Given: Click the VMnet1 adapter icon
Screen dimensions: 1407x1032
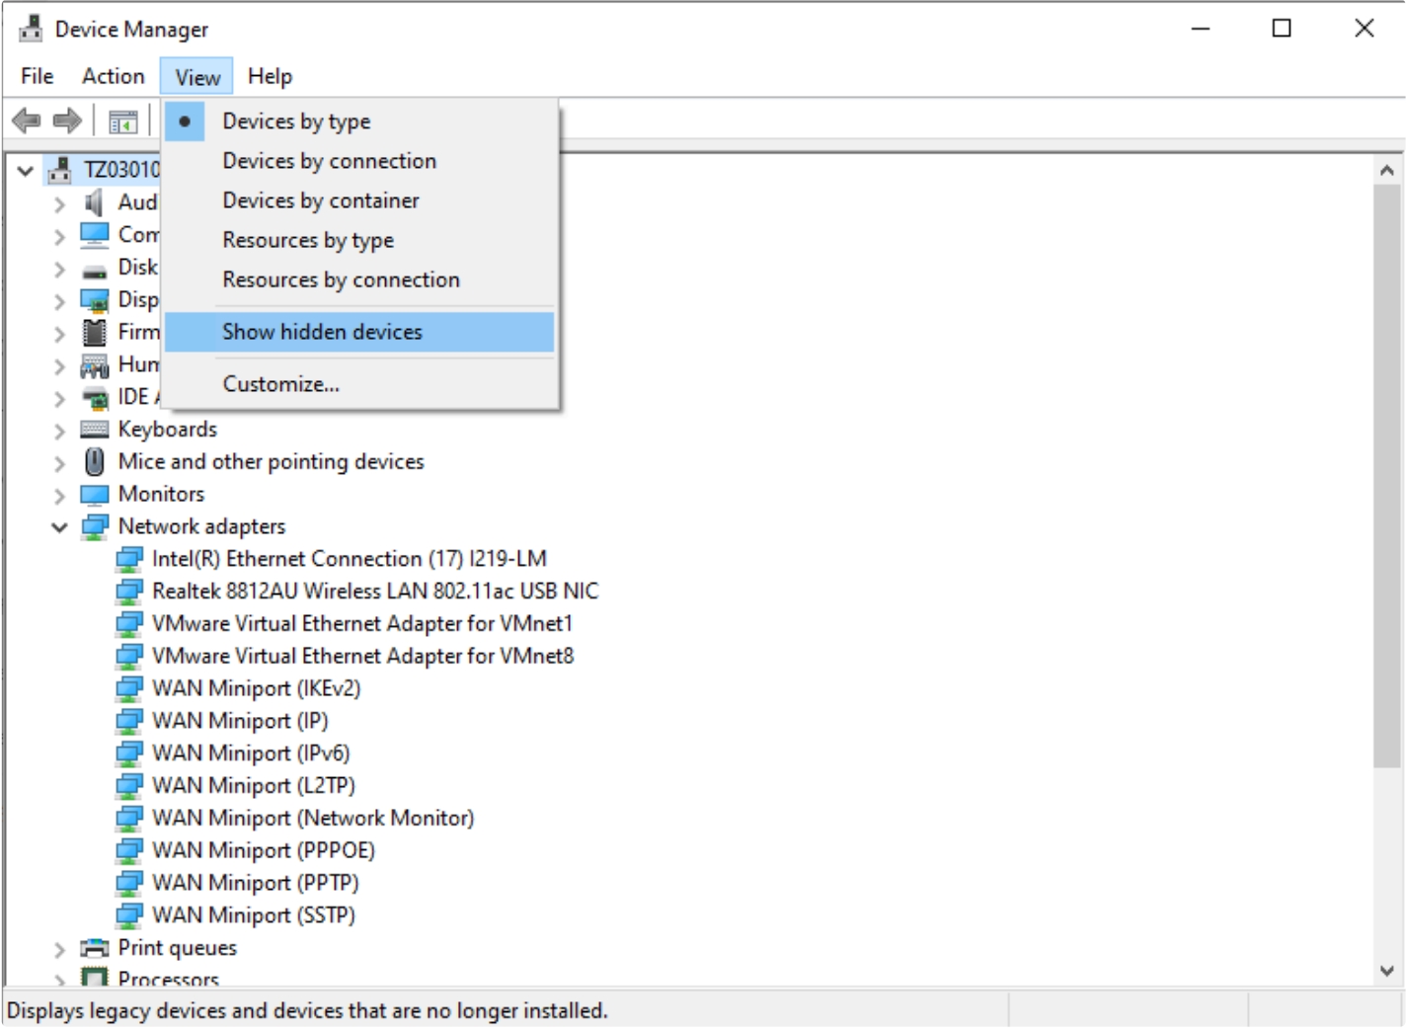Looking at the screenshot, I should click(x=129, y=624).
